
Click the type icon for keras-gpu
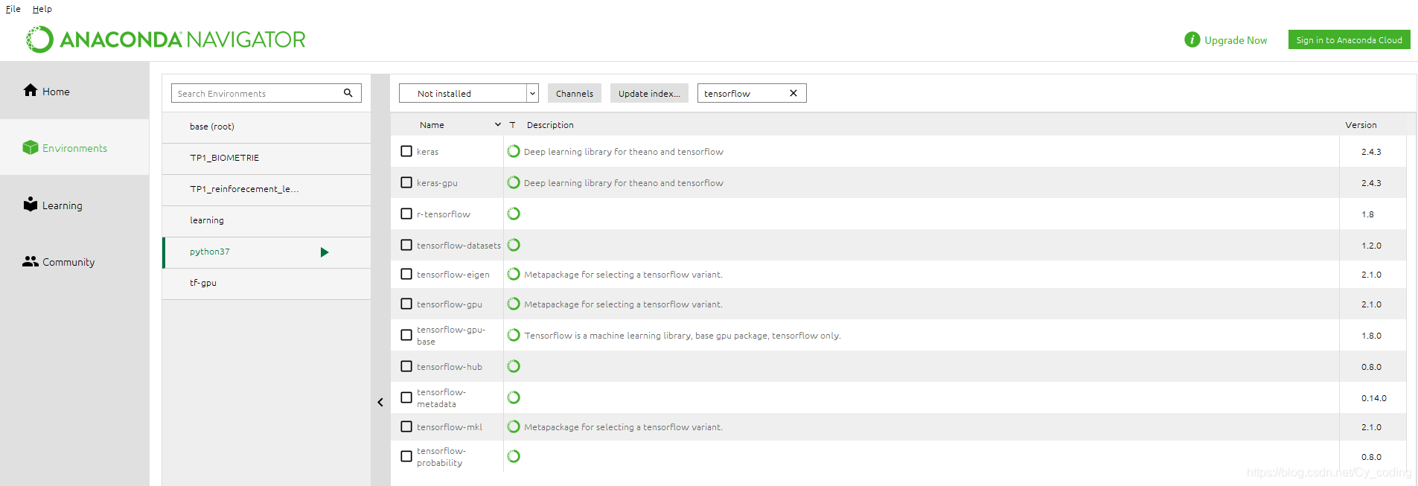[x=514, y=182]
